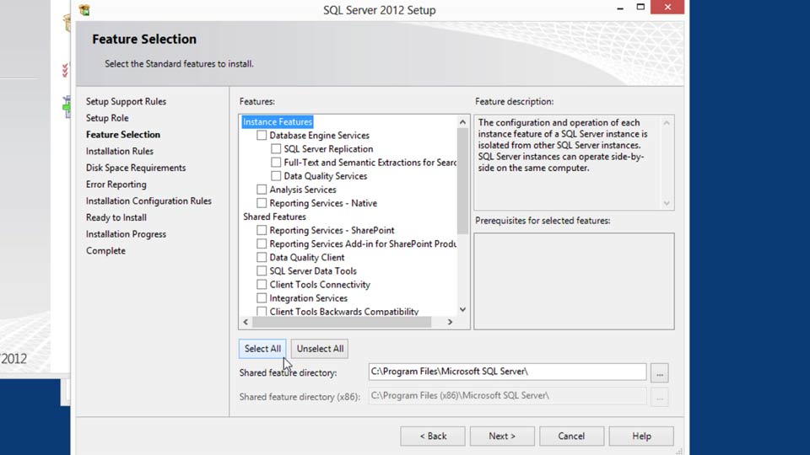Enable the SQL Server Replication checkbox
Screen dimensions: 810x455
tap(277, 148)
